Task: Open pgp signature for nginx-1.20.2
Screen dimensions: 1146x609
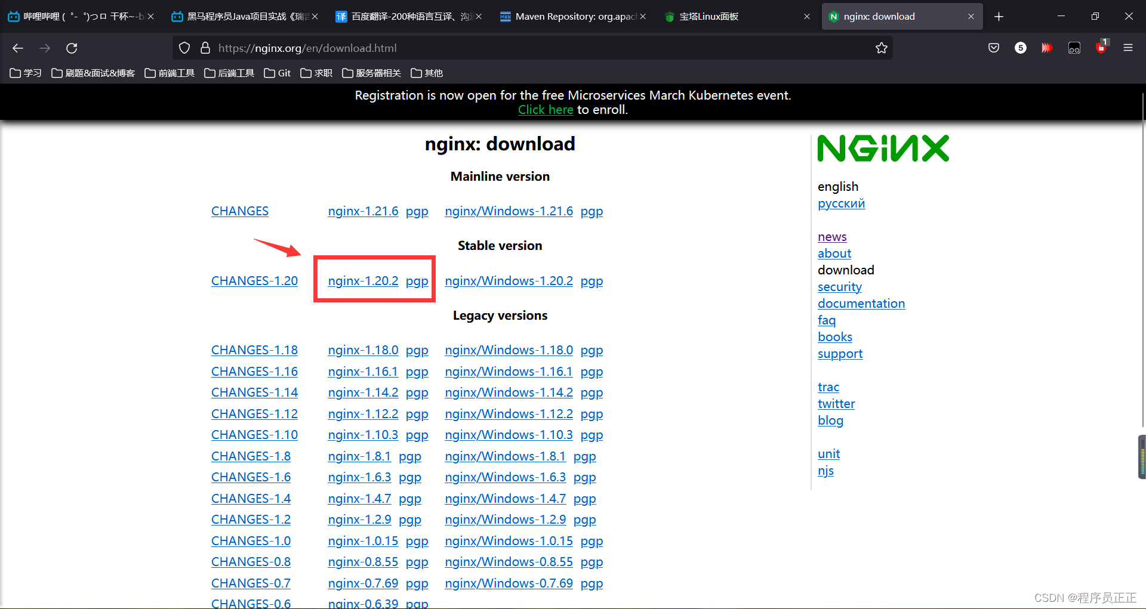Action: (x=417, y=281)
